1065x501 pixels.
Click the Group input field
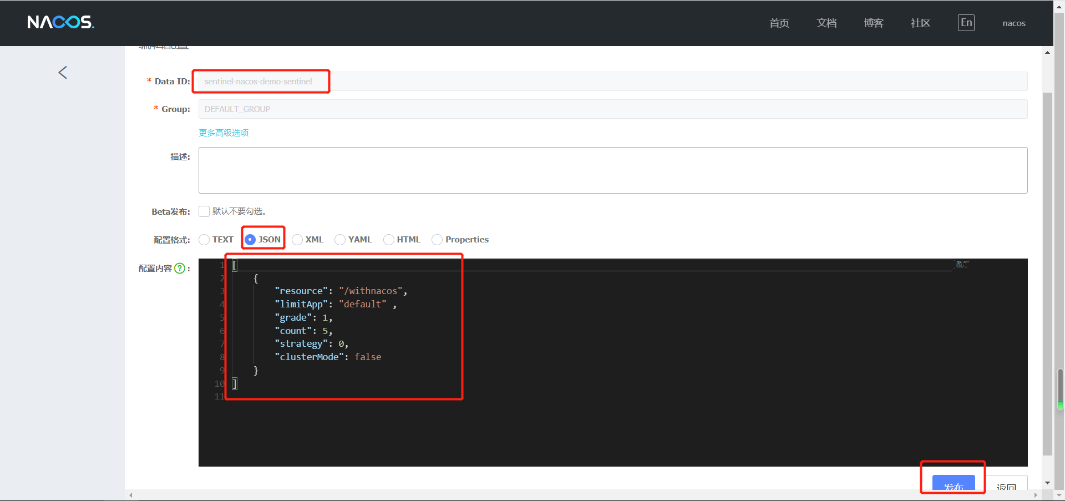[x=613, y=109]
